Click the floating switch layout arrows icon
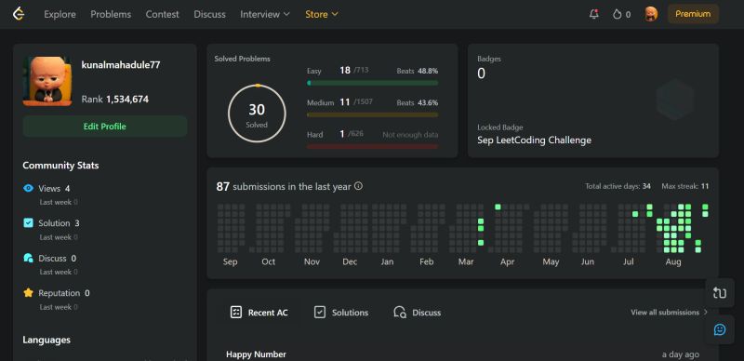The image size is (744, 361). tap(719, 293)
